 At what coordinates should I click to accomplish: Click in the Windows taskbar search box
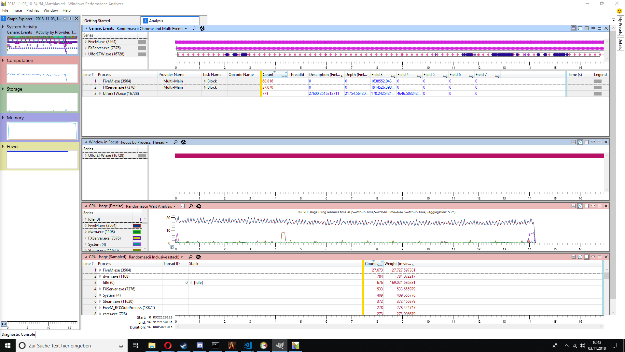[x=72, y=345]
